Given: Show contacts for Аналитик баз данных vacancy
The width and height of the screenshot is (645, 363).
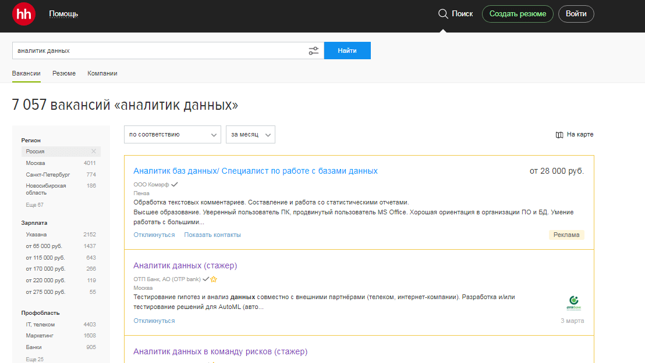Looking at the screenshot, I should pos(212,235).
